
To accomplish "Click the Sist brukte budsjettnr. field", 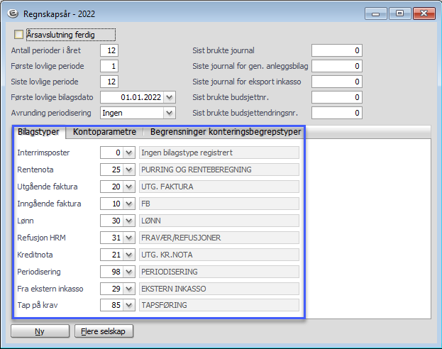I will pyautogui.click(x=337, y=97).
